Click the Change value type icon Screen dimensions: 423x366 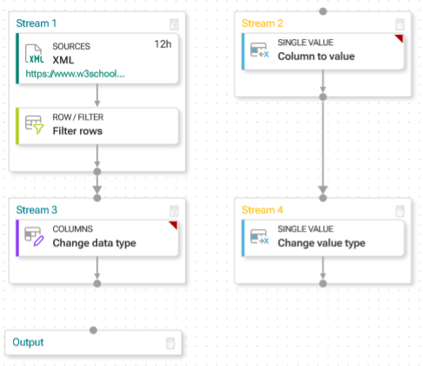pos(260,237)
